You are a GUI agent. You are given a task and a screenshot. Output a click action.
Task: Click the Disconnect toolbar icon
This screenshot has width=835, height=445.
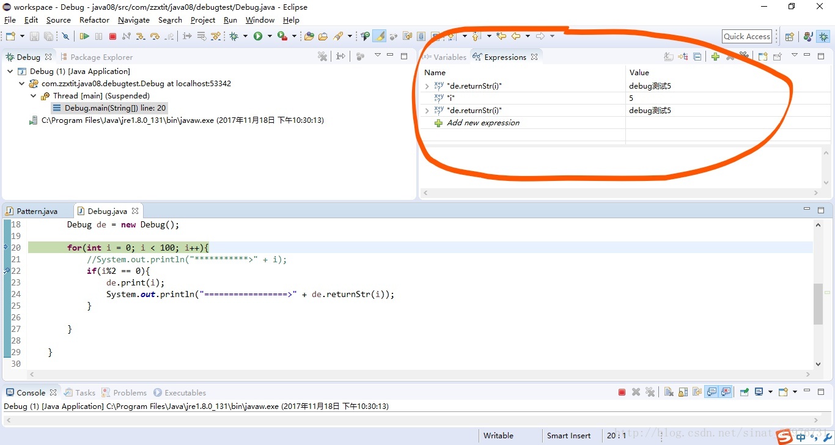127,36
